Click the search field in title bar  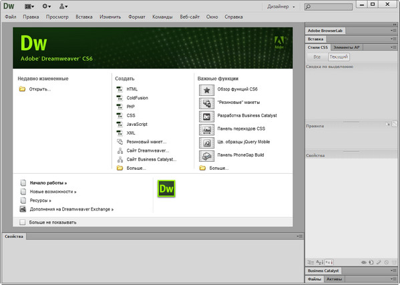tap(329, 7)
